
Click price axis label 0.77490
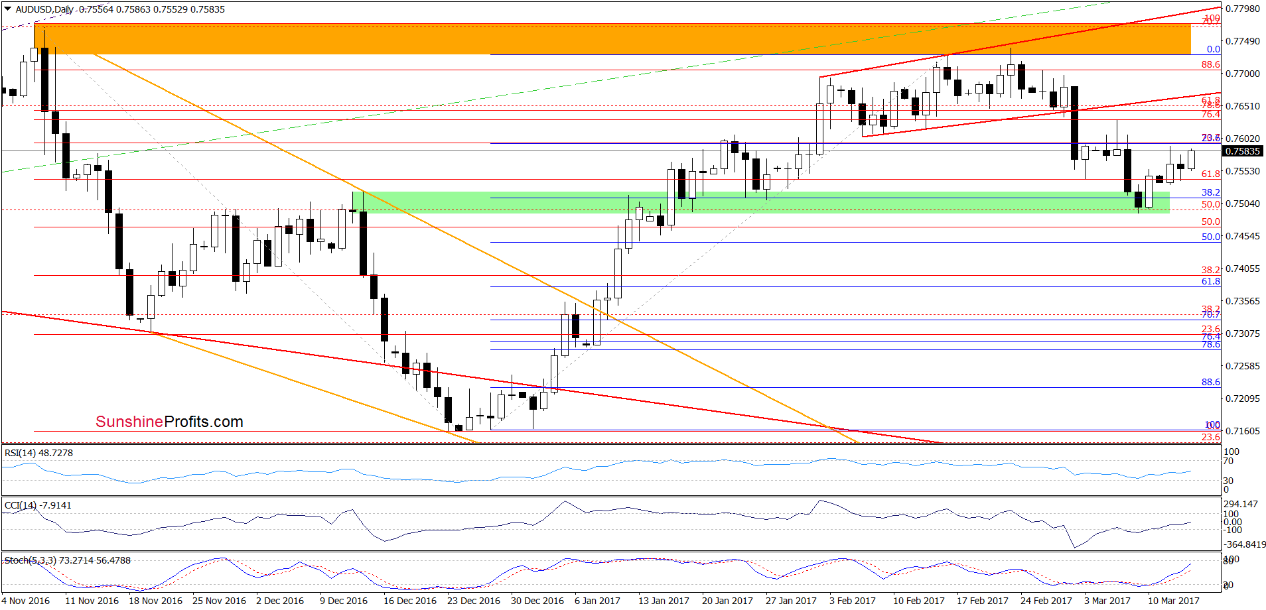pyautogui.click(x=1242, y=41)
